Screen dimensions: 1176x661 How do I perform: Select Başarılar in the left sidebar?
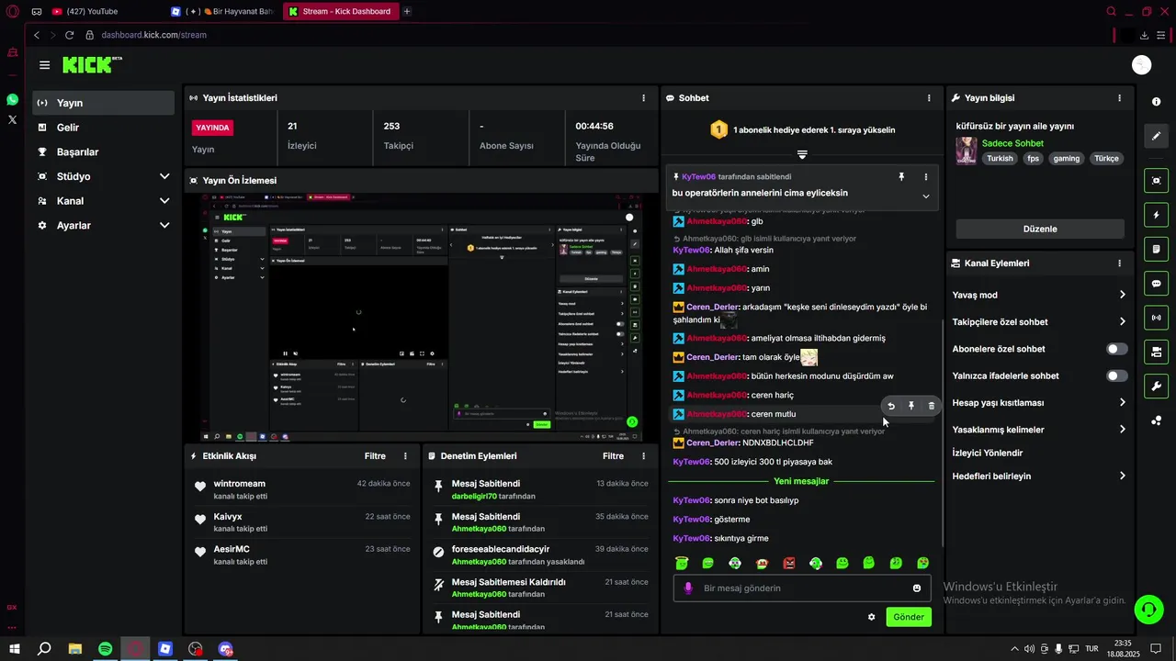[x=103, y=151]
